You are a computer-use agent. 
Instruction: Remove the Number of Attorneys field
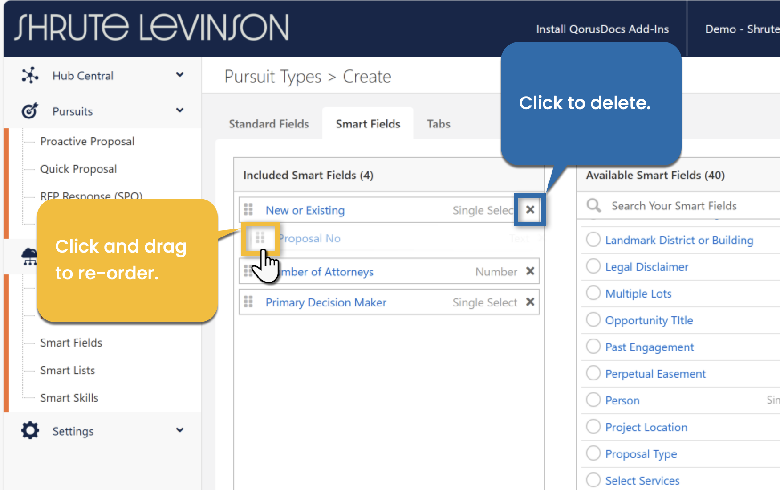click(530, 271)
